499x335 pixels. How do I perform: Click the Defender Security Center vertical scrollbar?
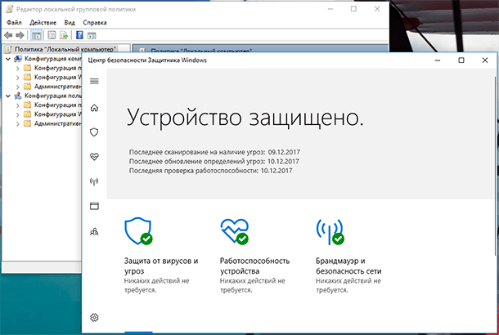tap(495, 165)
